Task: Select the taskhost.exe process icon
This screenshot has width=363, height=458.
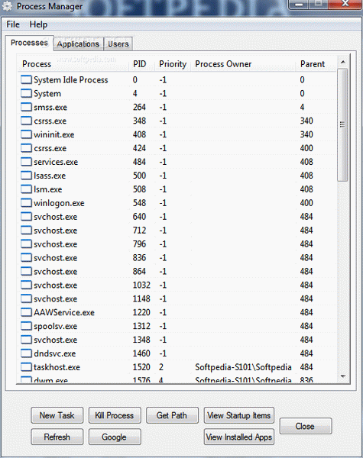Action: click(26, 367)
